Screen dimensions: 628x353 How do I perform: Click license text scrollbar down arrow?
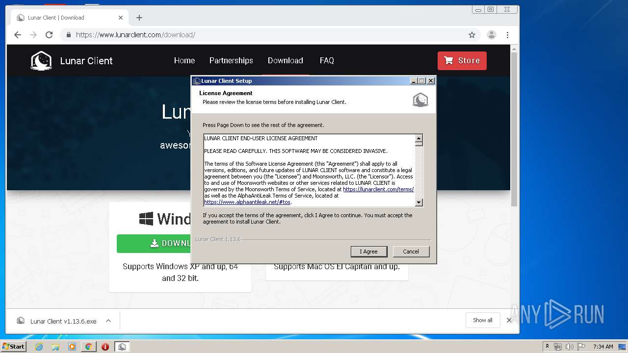click(x=419, y=202)
